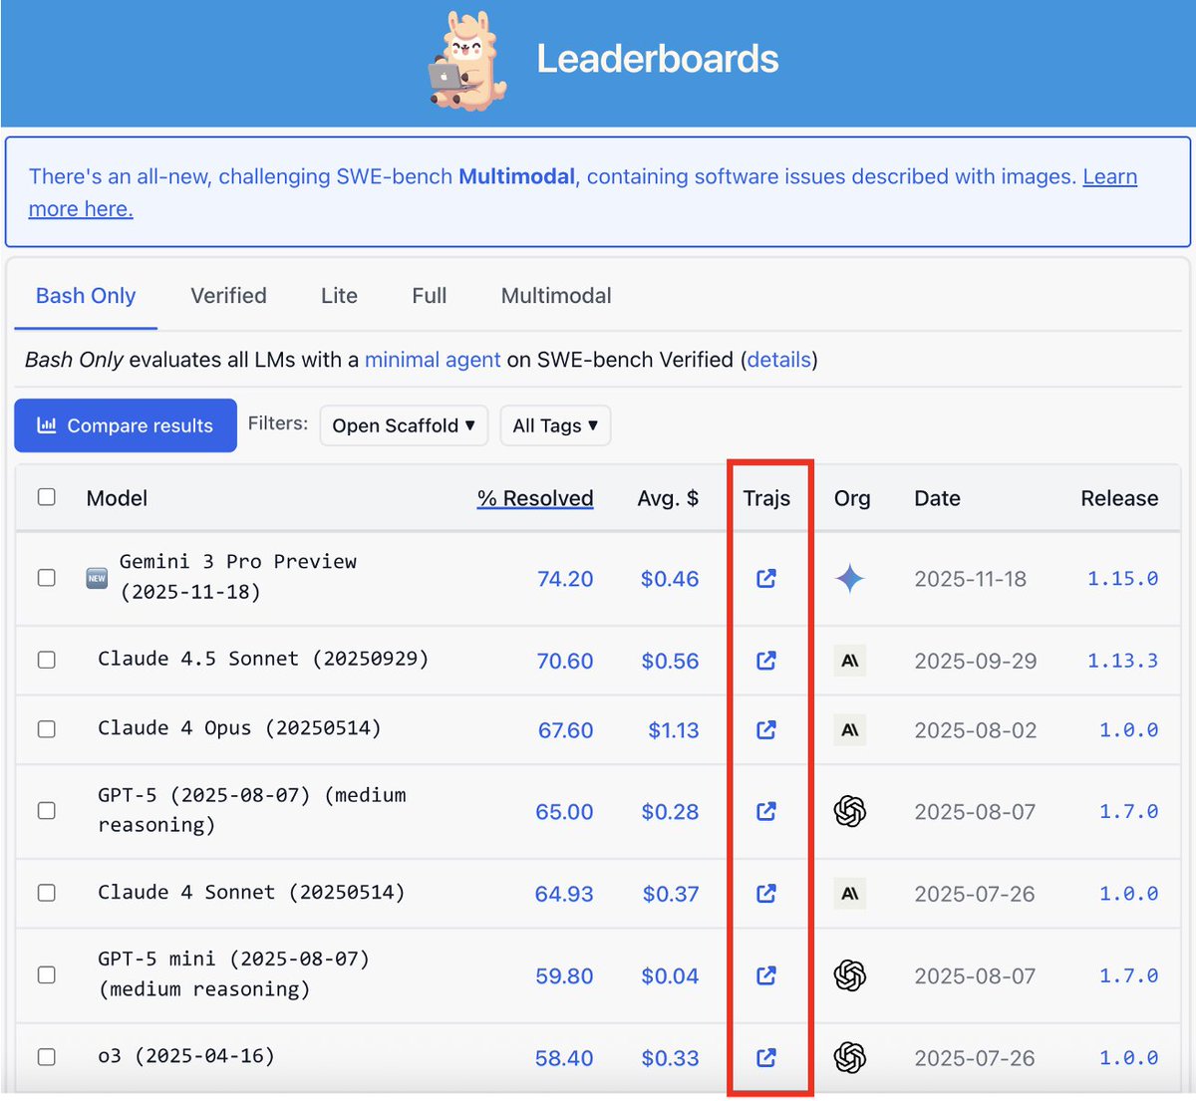Click Anthropic org icon for Claude 4 Opus

click(x=850, y=729)
